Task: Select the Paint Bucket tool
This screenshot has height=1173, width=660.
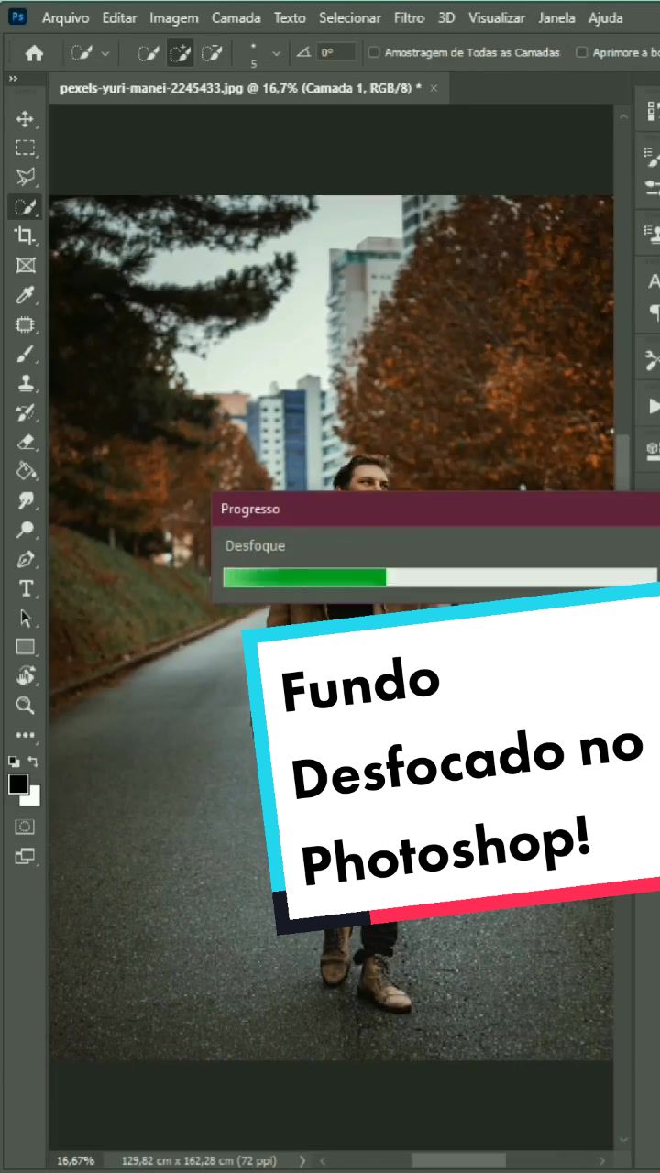Action: point(25,471)
